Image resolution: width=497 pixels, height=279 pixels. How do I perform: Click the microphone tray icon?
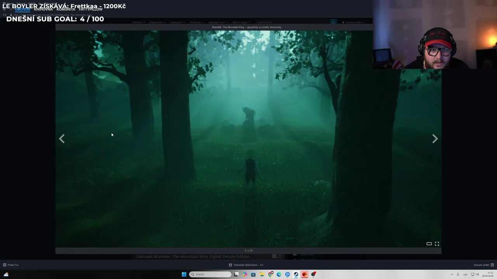458,274
